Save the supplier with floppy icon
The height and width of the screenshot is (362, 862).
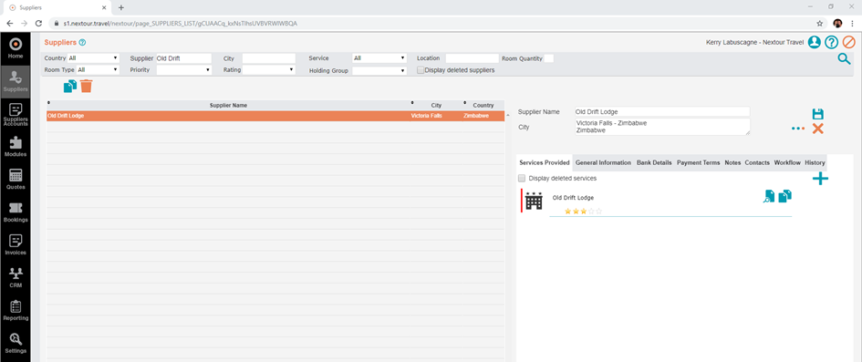(x=817, y=114)
